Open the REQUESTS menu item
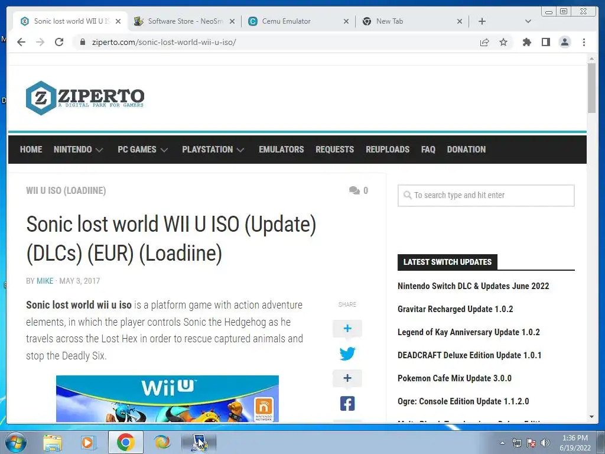The height and width of the screenshot is (454, 605). pyautogui.click(x=334, y=150)
